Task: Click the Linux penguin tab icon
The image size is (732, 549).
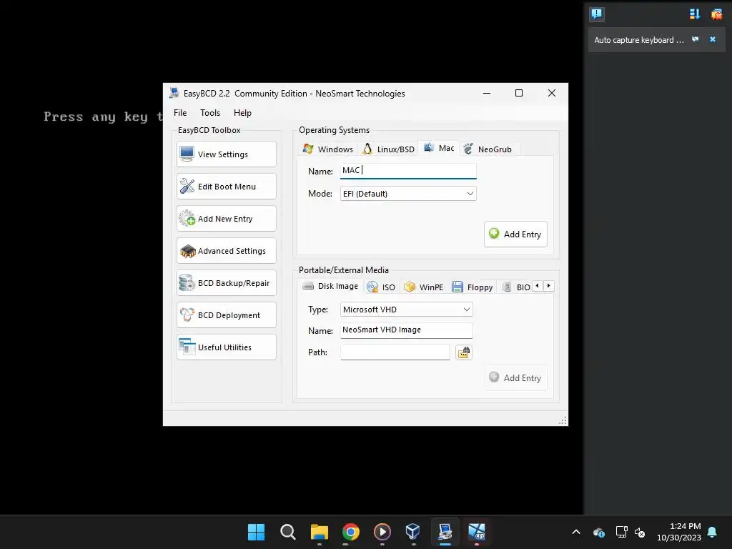Action: point(367,149)
